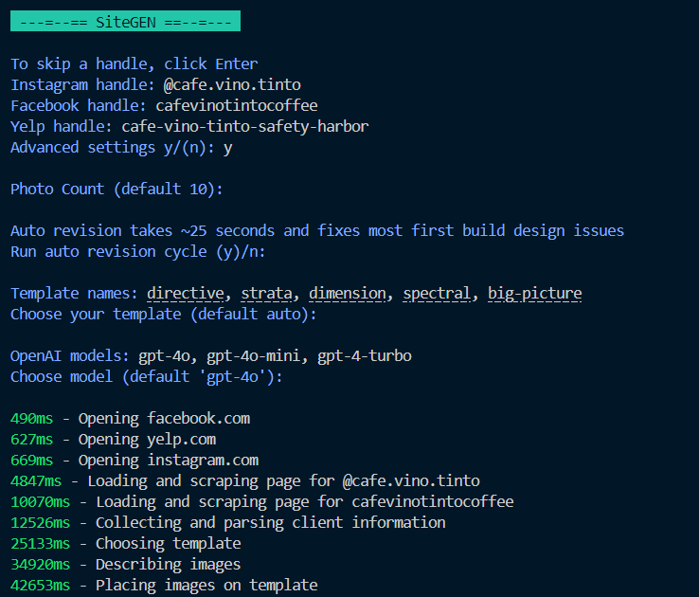Screen dimensions: 699x597
Task: Click the SiteGEN banner header
Action: (125, 22)
